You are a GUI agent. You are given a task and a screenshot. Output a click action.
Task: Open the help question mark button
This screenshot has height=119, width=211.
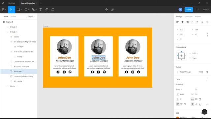tap(204, 112)
